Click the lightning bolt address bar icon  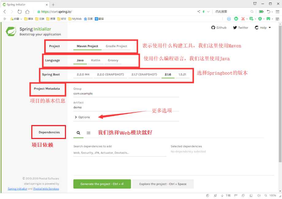click(x=203, y=12)
